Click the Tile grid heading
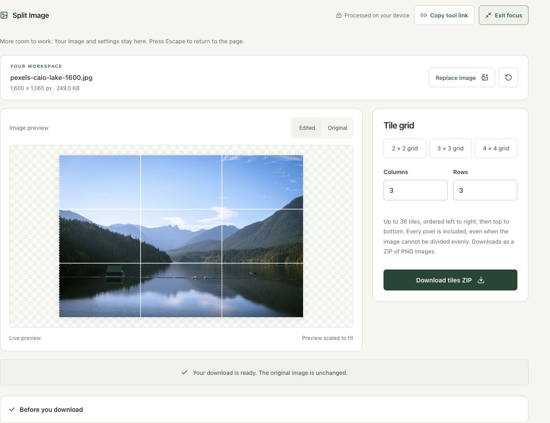This screenshot has width=550, height=423. 399,125
